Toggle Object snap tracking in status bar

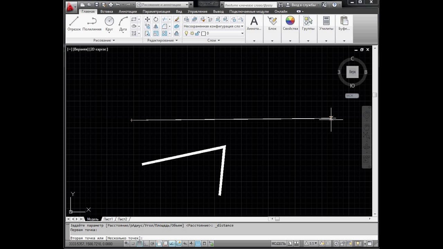coord(172,243)
